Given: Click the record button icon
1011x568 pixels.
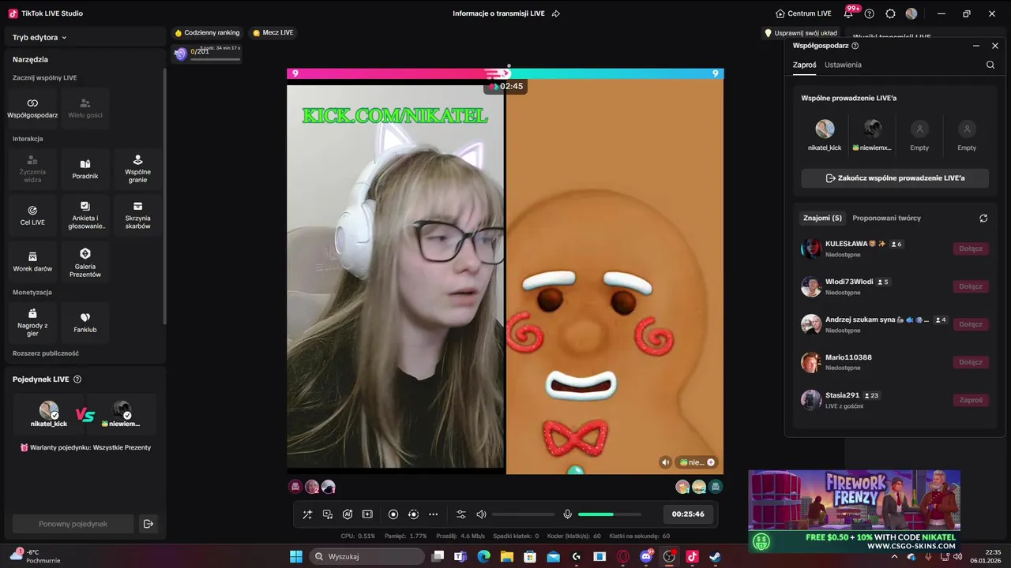Looking at the screenshot, I should [393, 514].
